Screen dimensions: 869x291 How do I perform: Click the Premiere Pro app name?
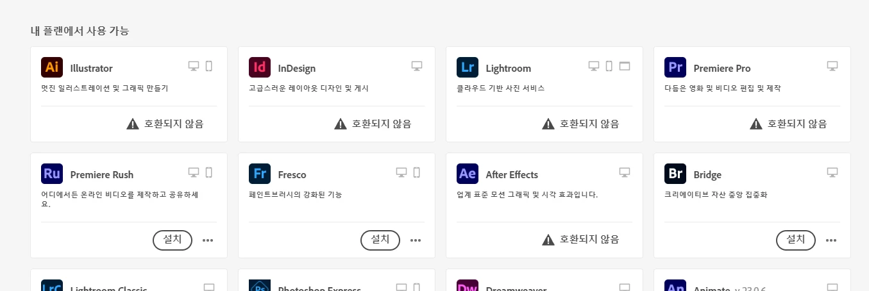point(722,69)
